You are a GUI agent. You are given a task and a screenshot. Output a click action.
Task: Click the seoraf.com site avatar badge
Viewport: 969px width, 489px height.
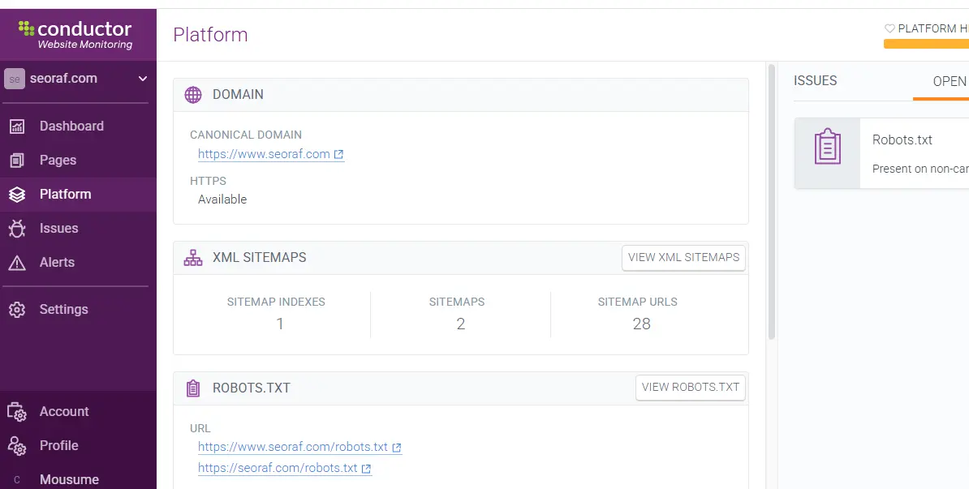coord(15,79)
